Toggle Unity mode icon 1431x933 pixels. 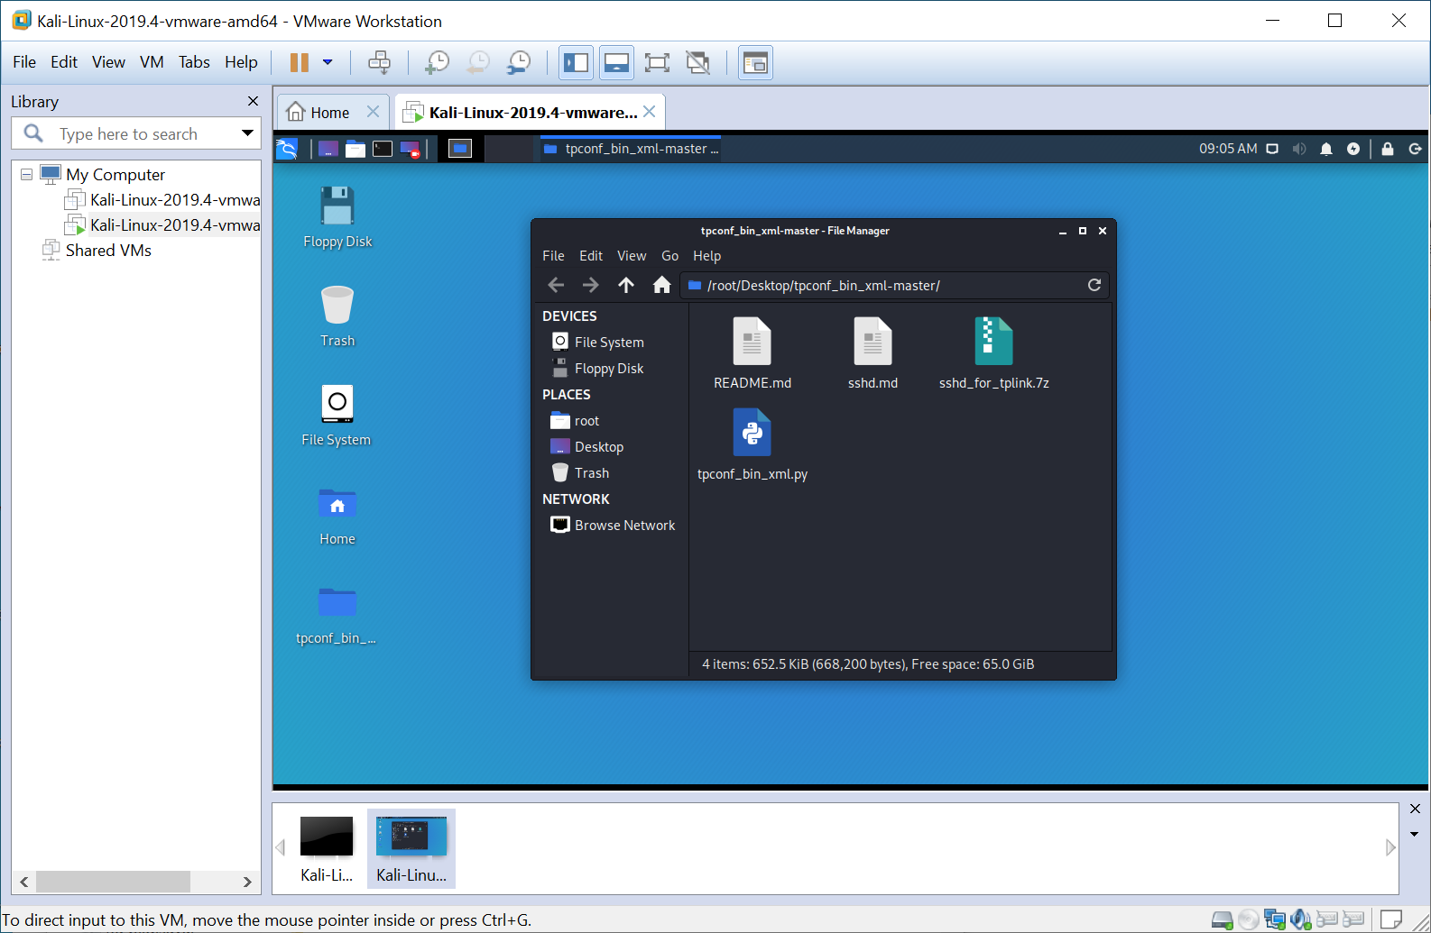697,62
